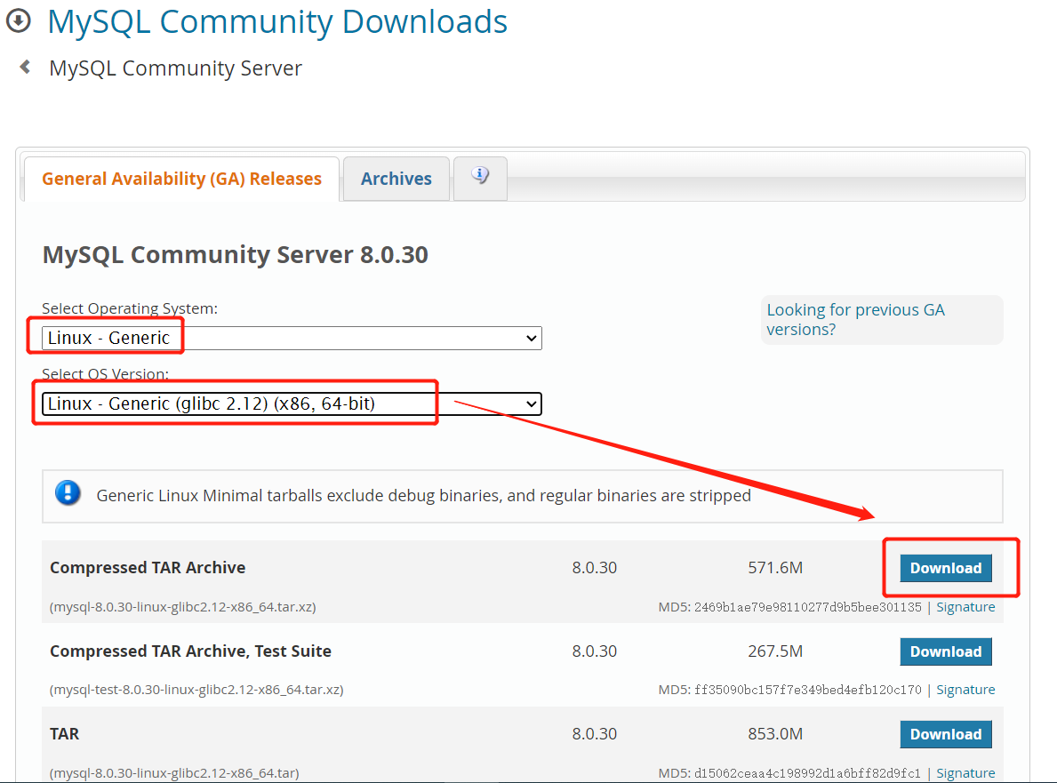Click the 8.0.30 version of the TAR row
The height and width of the screenshot is (783, 1057).
point(595,734)
